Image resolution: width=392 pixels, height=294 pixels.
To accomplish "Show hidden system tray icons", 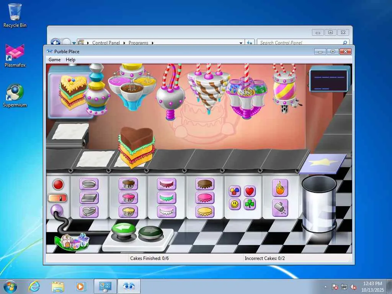I will click(x=325, y=287).
